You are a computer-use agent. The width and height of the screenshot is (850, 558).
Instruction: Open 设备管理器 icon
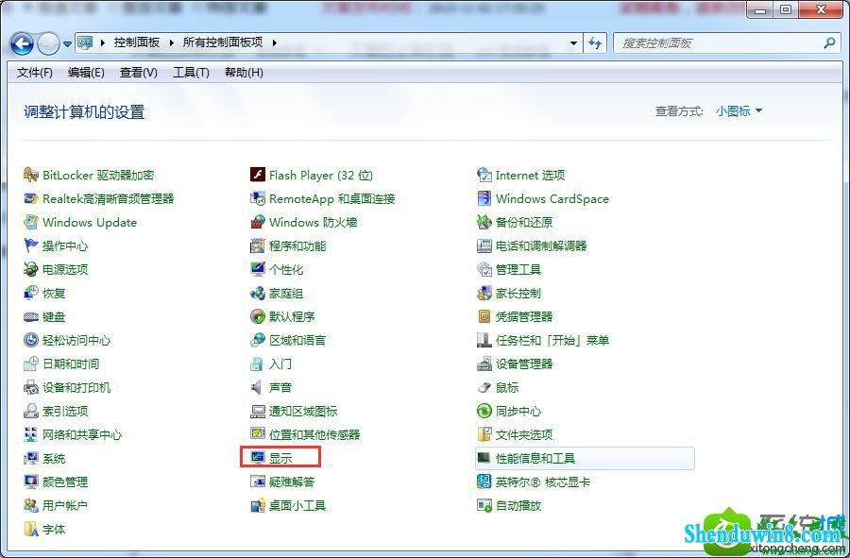coord(484,364)
